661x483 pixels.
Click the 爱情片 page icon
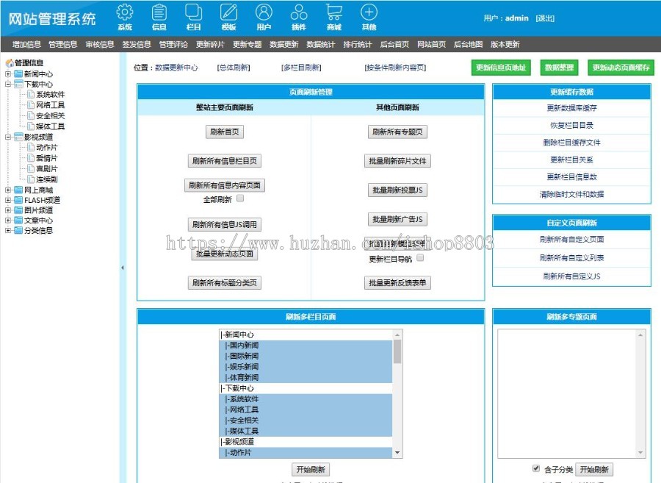(30, 158)
